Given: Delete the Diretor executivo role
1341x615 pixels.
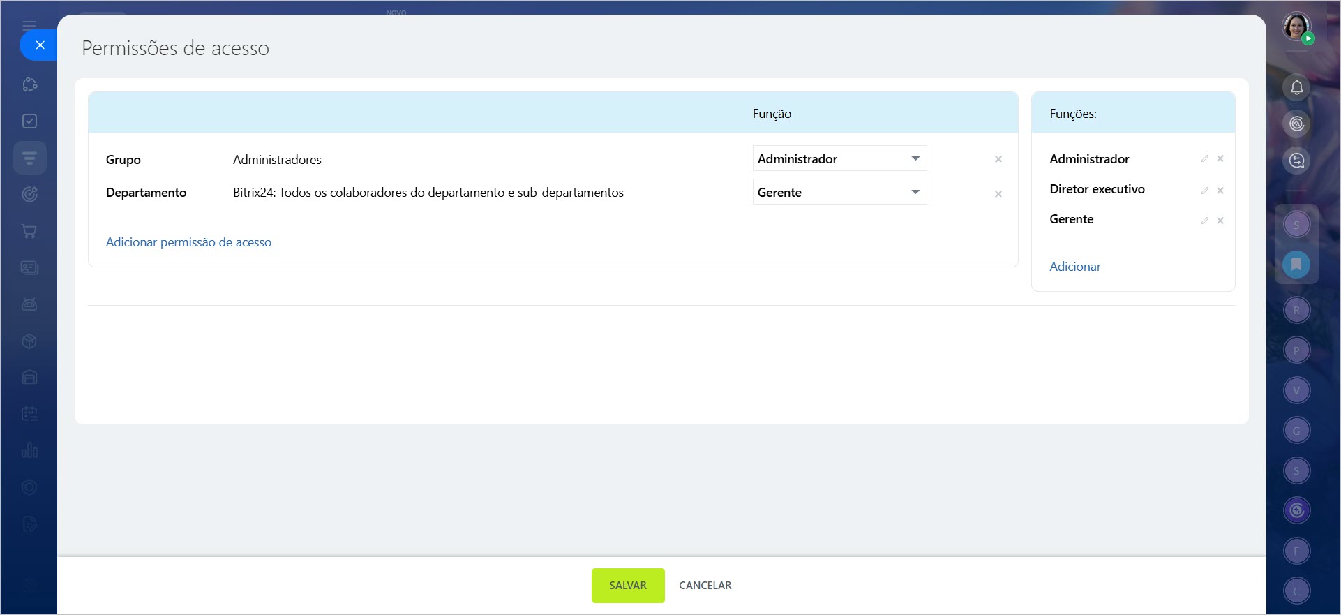Looking at the screenshot, I should point(1220,191).
